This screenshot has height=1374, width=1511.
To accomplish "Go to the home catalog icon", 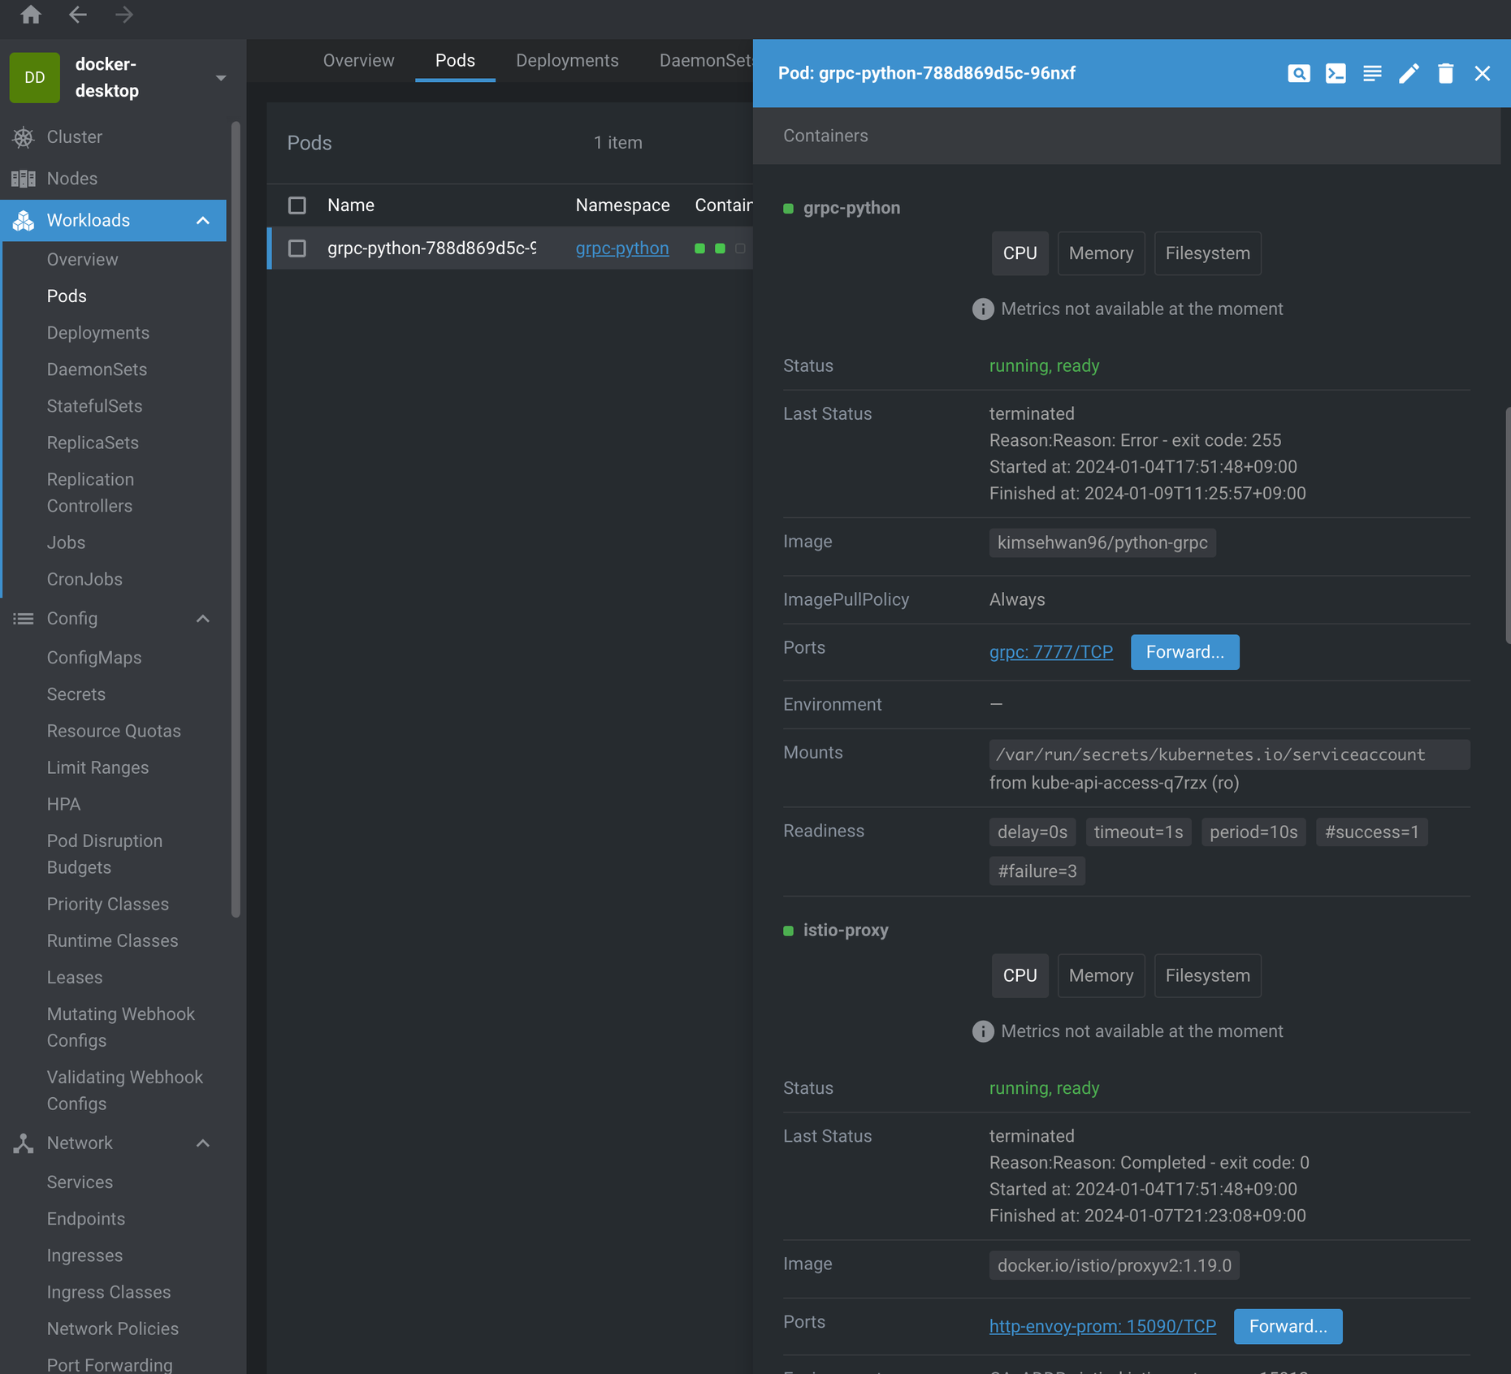I will 31,15.
